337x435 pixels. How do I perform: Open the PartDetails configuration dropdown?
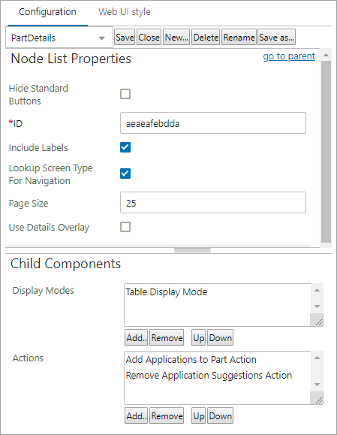click(59, 38)
